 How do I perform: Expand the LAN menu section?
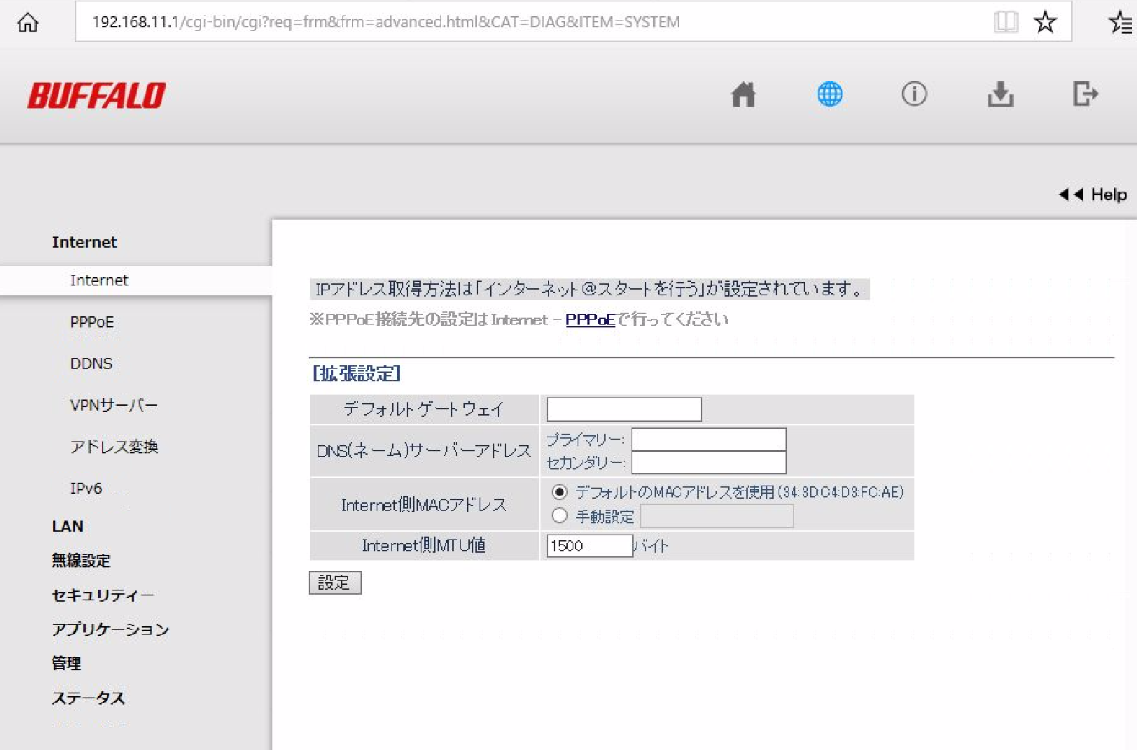click(x=68, y=526)
